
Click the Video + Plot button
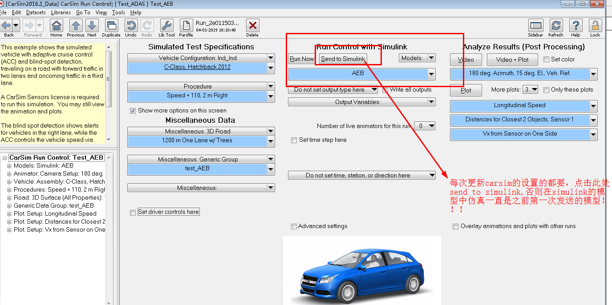tap(512, 60)
